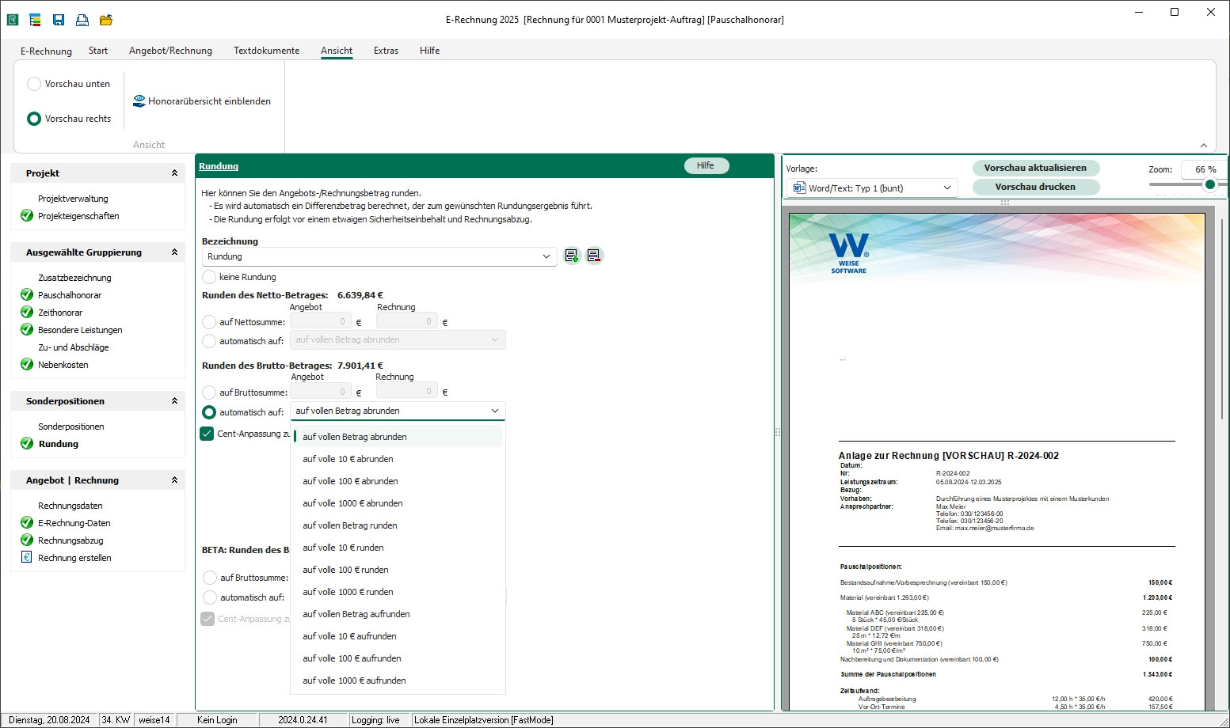This screenshot has height=728, width=1230.
Task: Open Projektverwaltung in the sidebar
Action: (73, 199)
